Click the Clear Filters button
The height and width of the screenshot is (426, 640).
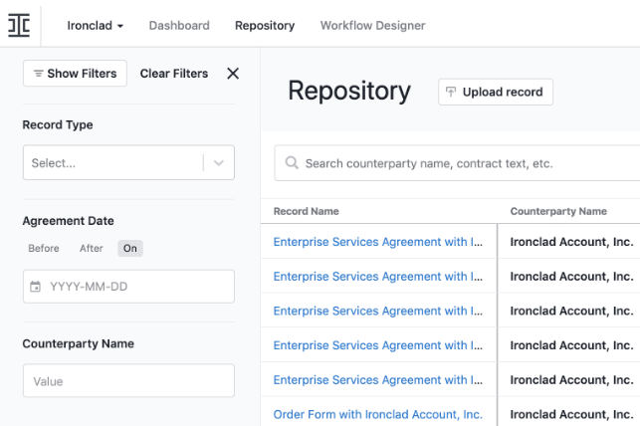[174, 74]
